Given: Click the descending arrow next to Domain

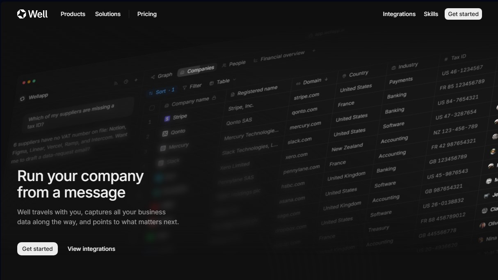Looking at the screenshot, I should (x=326, y=79).
